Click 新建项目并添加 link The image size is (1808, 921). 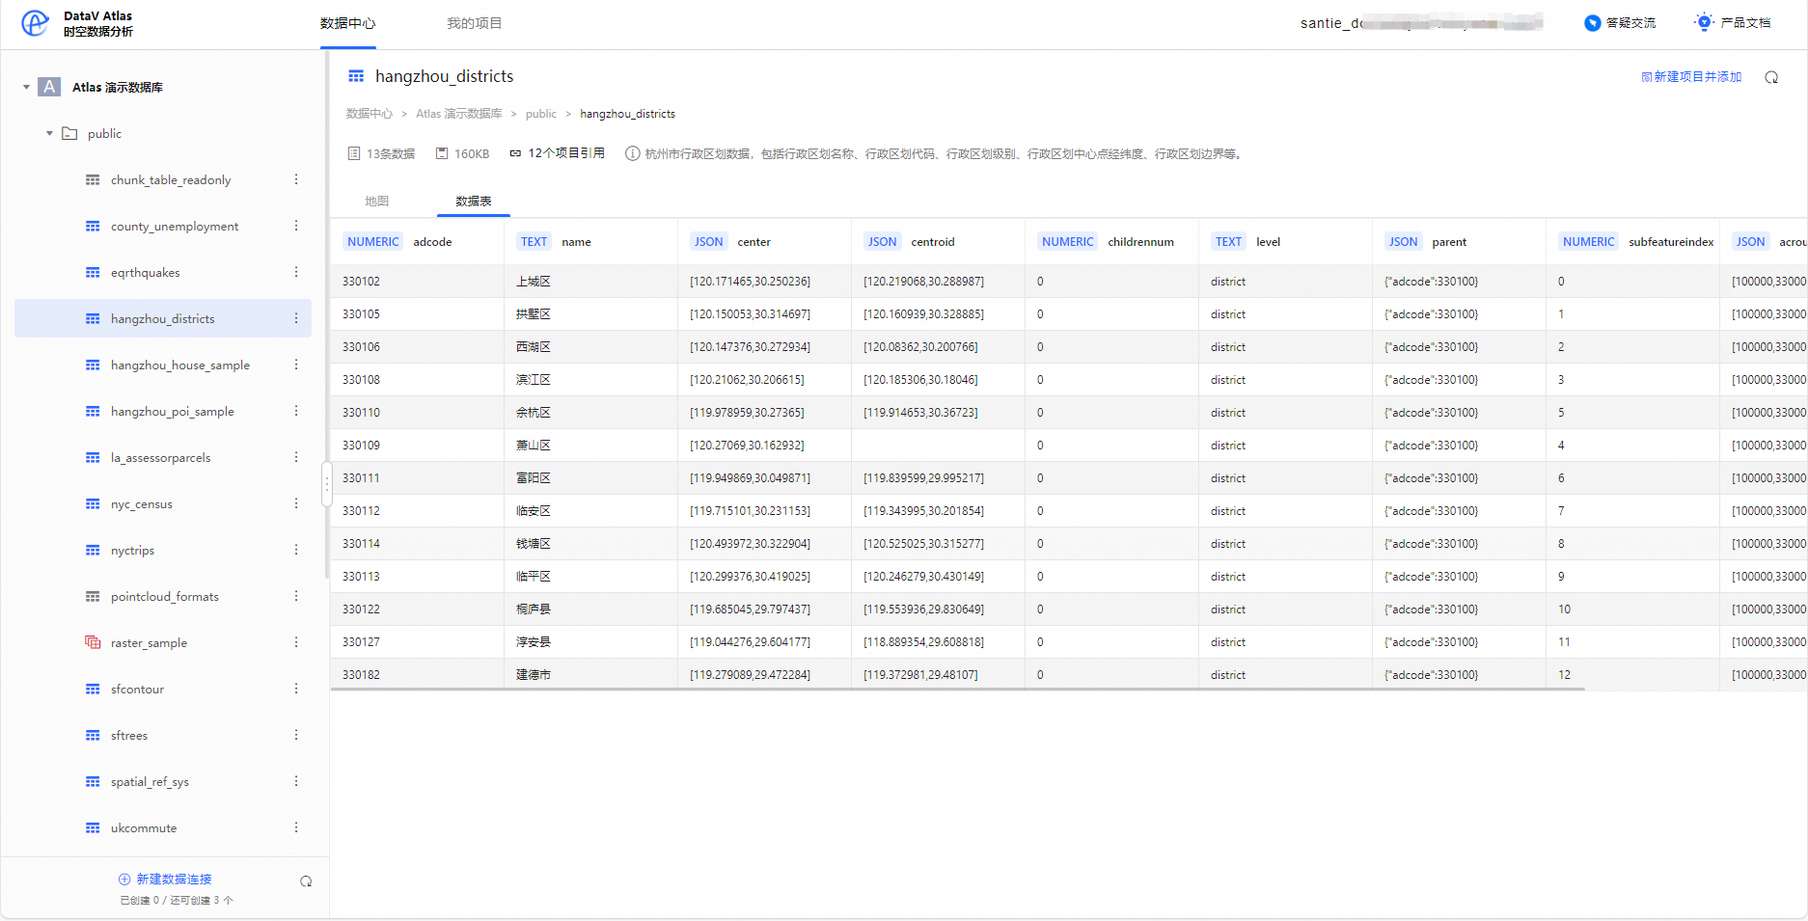[1691, 77]
